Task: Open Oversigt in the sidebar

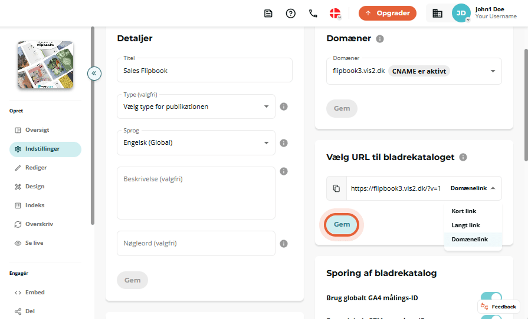Action: 45,130
